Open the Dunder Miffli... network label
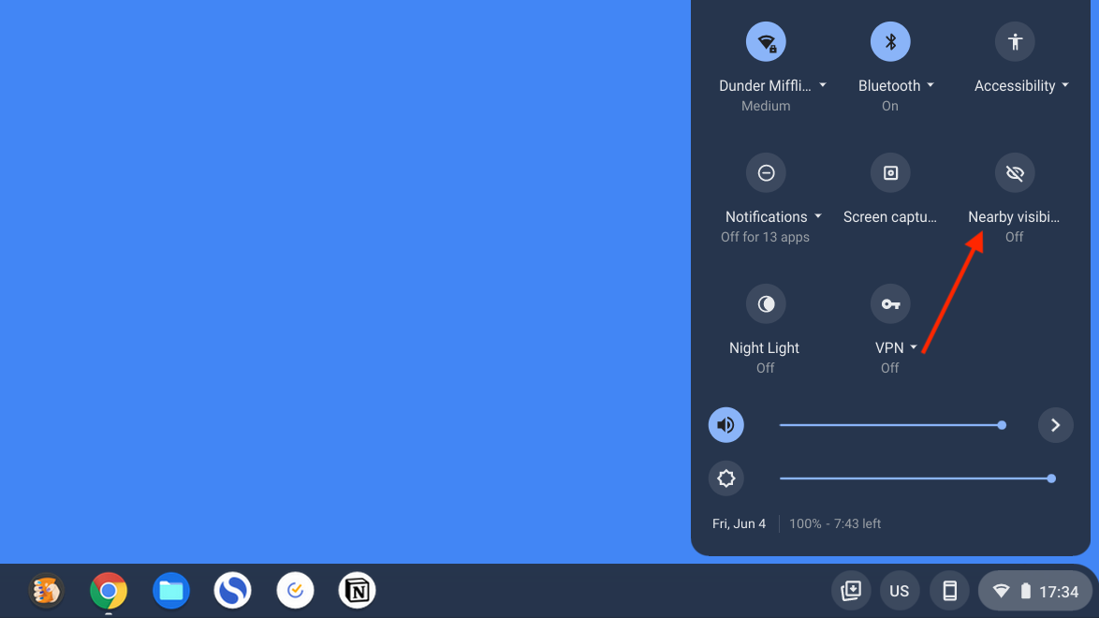 (x=765, y=85)
